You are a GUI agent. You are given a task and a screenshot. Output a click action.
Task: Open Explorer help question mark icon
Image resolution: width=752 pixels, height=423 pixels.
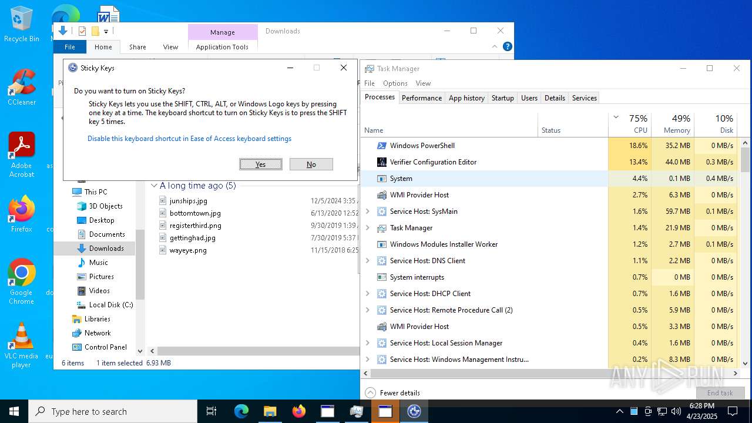[x=508, y=46]
